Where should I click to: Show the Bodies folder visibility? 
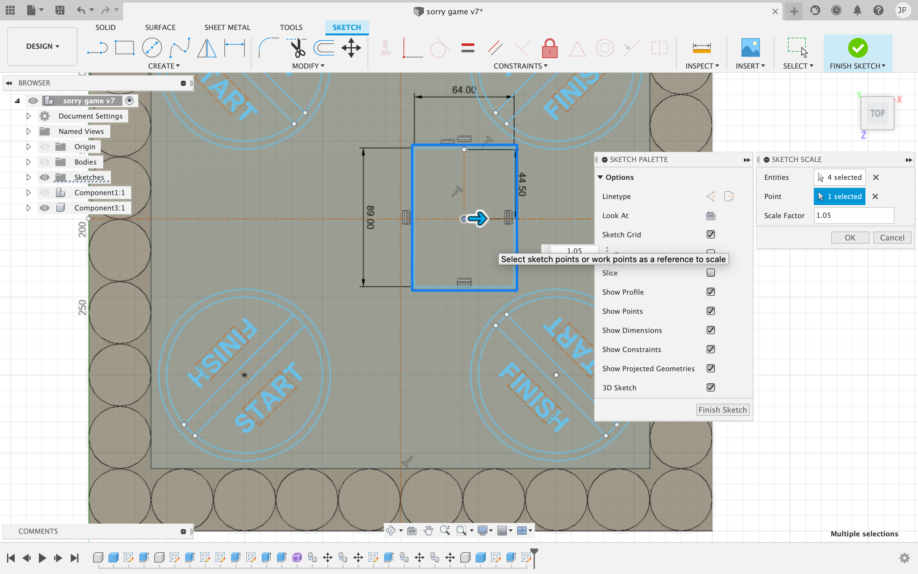[x=45, y=162]
